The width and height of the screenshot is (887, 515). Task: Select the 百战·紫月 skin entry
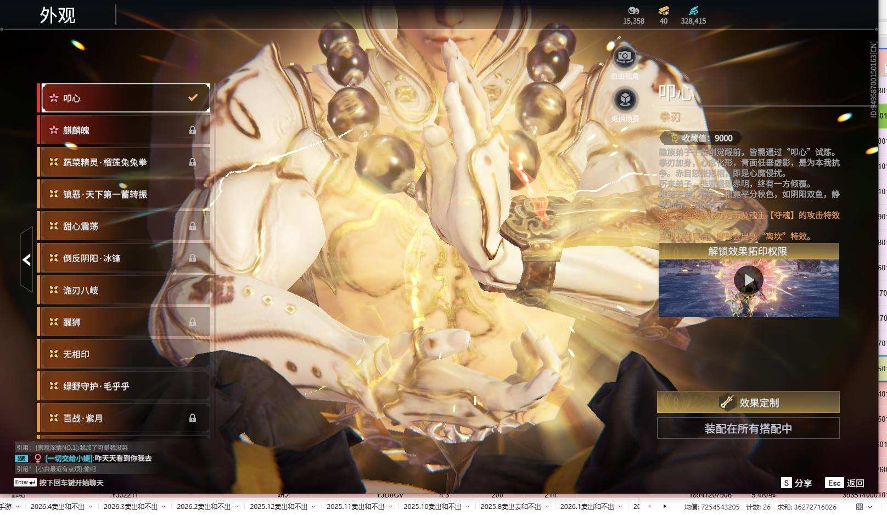tap(125, 418)
